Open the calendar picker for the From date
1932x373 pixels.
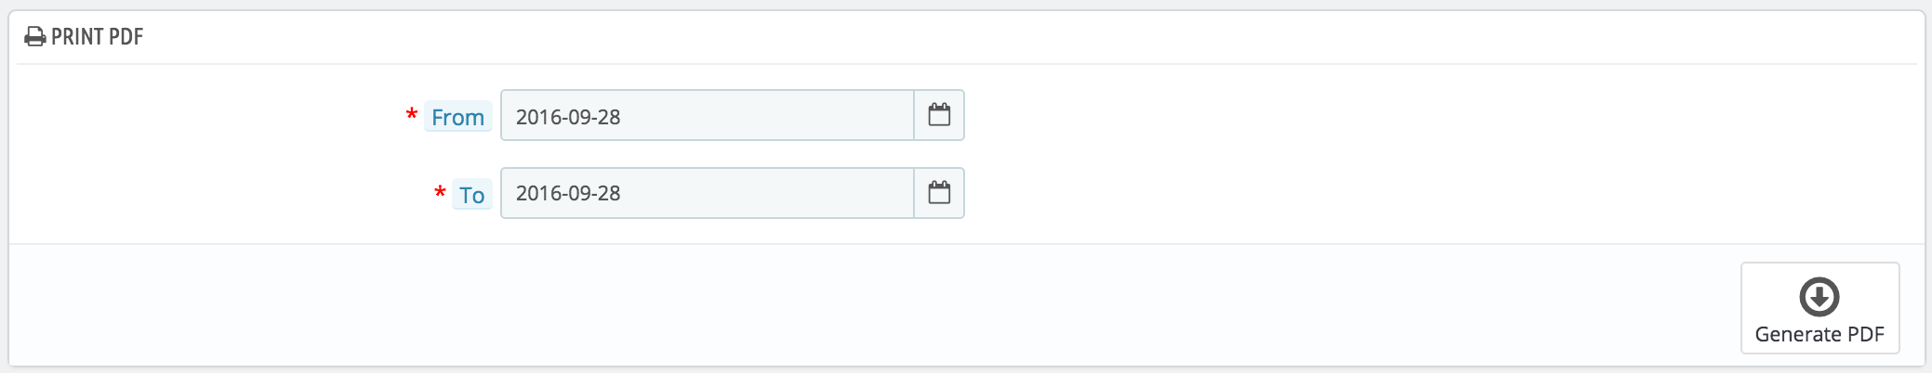(x=939, y=115)
